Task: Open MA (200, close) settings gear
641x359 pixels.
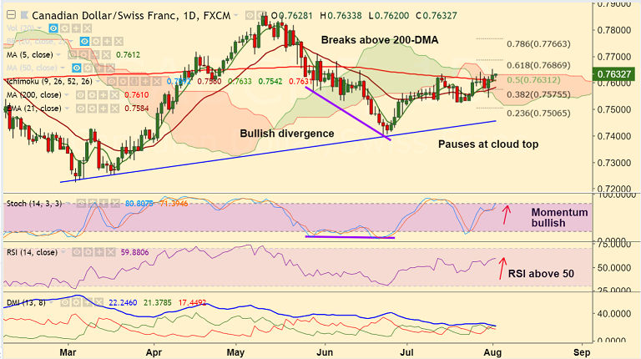Action: tap(92, 95)
